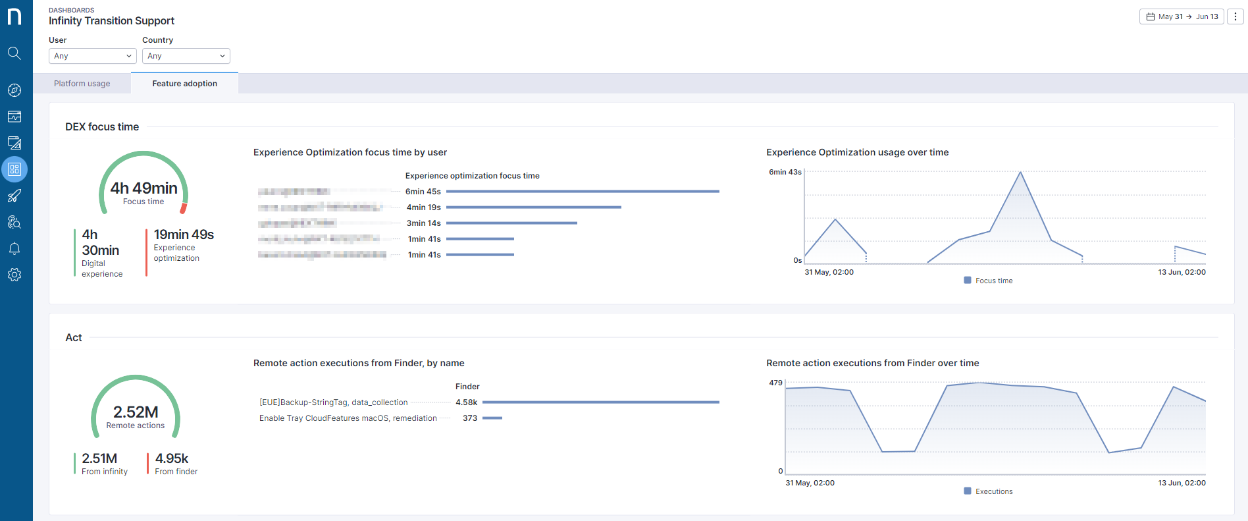The height and width of the screenshot is (521, 1248).
Task: Toggle the Focus time legend swatch
Action: pos(968,280)
